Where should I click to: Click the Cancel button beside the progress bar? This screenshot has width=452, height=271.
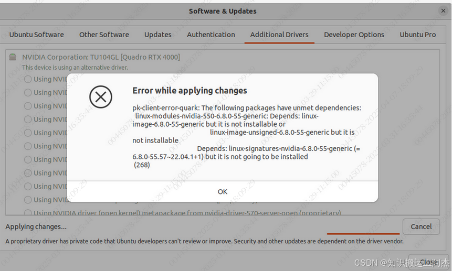coord(421,226)
